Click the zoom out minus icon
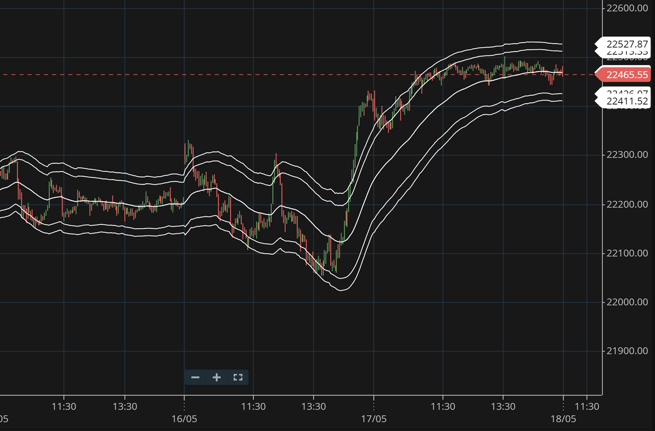Image resolution: width=655 pixels, height=431 pixels. pyautogui.click(x=196, y=378)
